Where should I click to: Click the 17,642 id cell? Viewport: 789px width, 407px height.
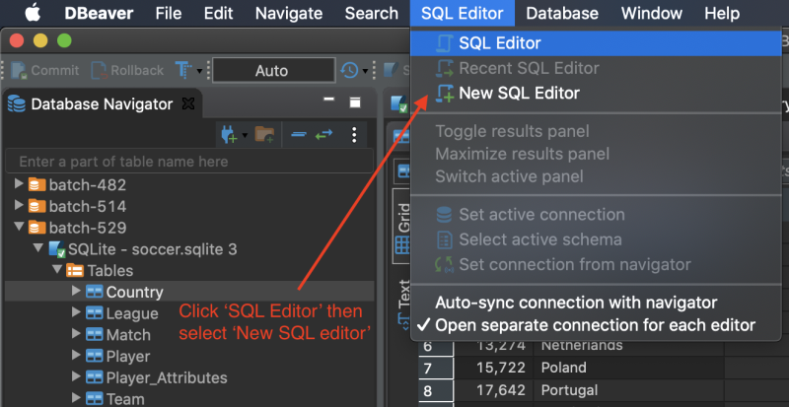click(494, 390)
